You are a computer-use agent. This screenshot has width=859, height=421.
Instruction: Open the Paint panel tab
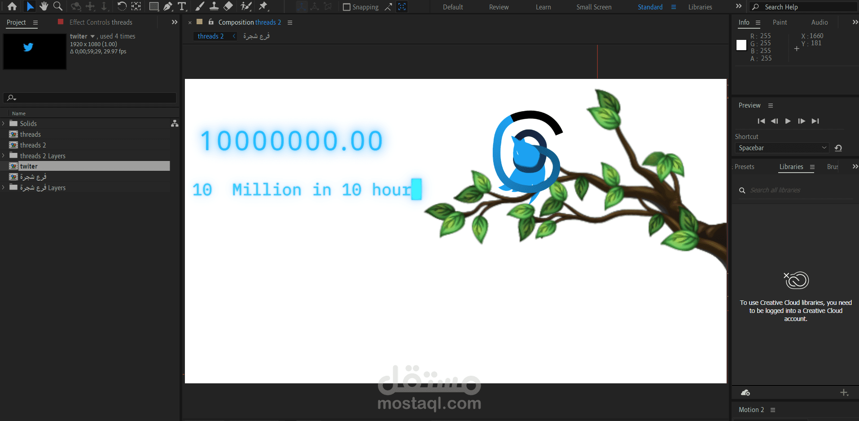(780, 22)
